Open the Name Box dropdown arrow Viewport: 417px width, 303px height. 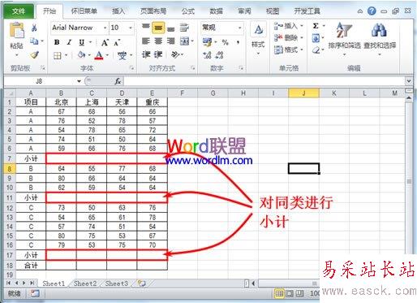79,81
